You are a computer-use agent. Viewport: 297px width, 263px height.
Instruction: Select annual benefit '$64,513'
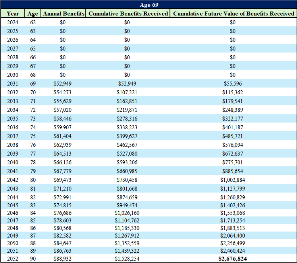(62, 154)
